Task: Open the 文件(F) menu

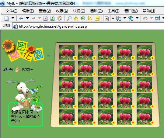Action: point(11,11)
